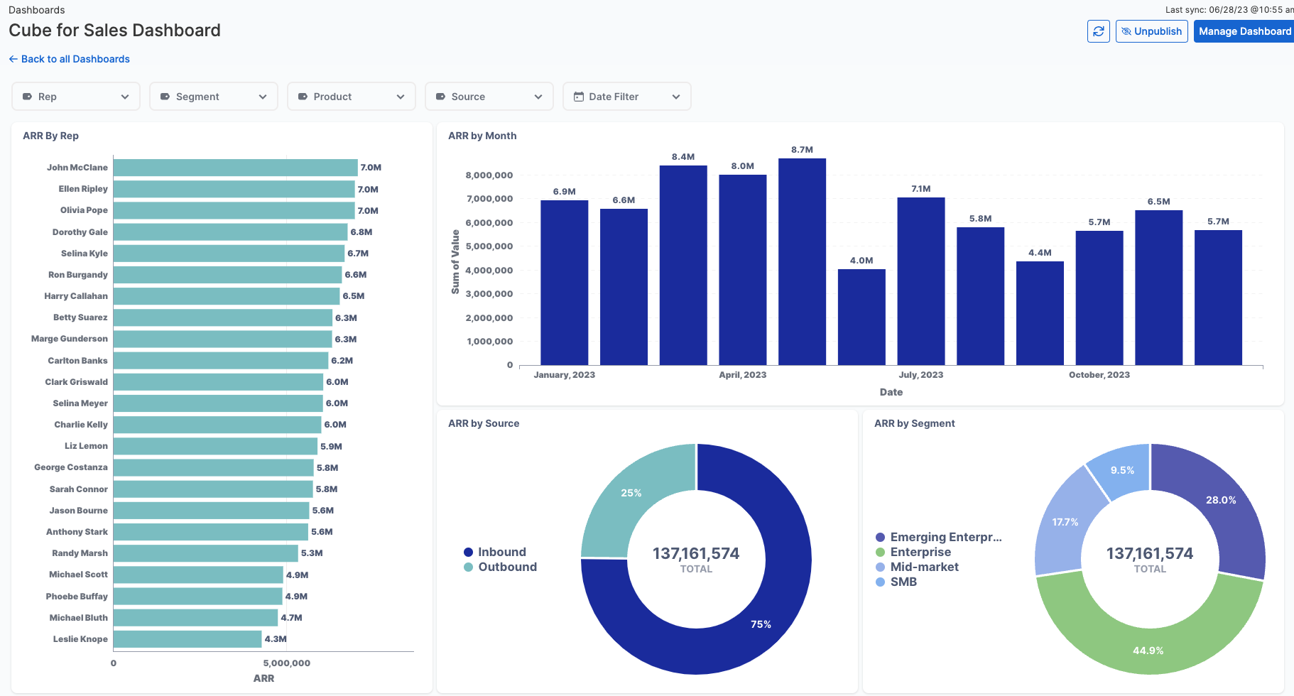
Task: Click the Last sync timestamp
Action: click(x=1229, y=10)
